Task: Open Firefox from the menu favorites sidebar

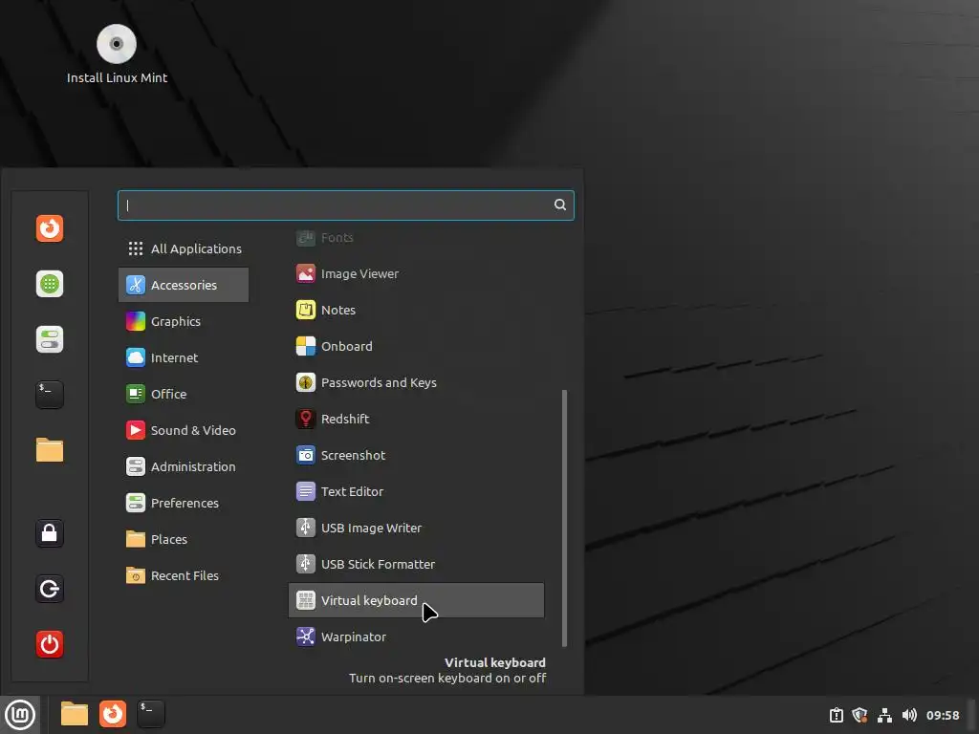Action: [x=50, y=228]
